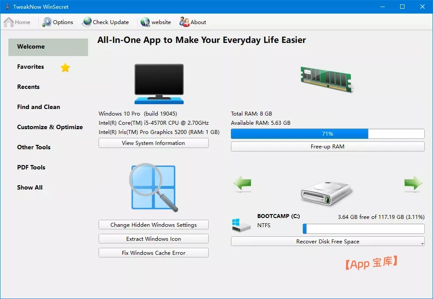Click the yellow Favorites star icon

pos(65,67)
